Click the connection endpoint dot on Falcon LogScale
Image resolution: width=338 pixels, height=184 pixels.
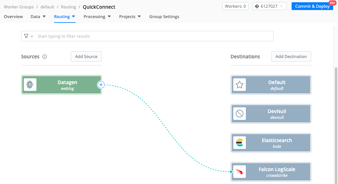[x=231, y=172]
